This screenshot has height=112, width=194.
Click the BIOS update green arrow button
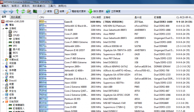click(96, 11)
